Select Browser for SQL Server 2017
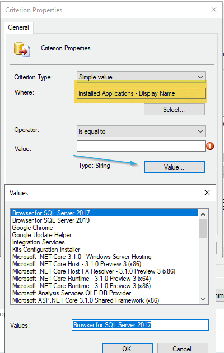 105,213
